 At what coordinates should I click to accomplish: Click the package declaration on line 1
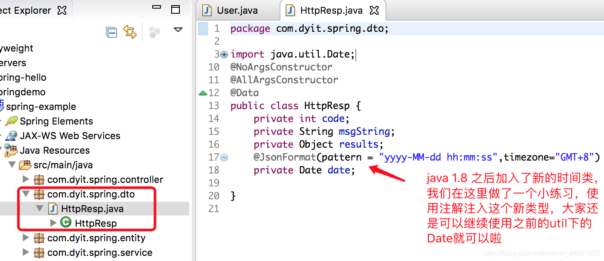309,29
